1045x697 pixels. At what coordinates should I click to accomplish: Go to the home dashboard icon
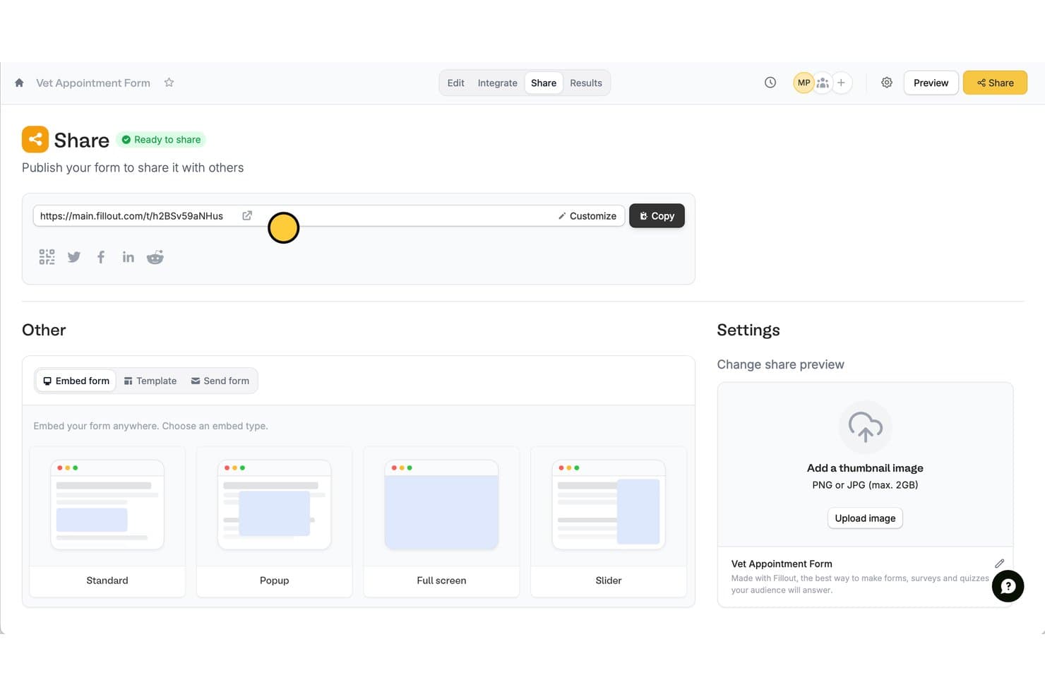tap(19, 83)
